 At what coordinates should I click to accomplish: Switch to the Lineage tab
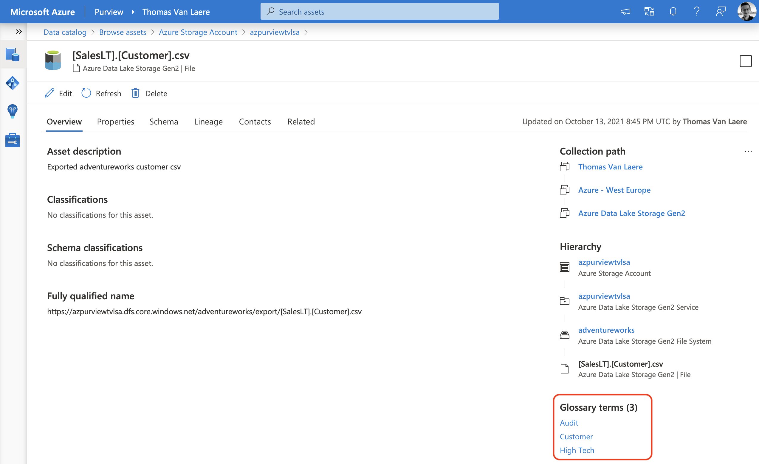[208, 122]
